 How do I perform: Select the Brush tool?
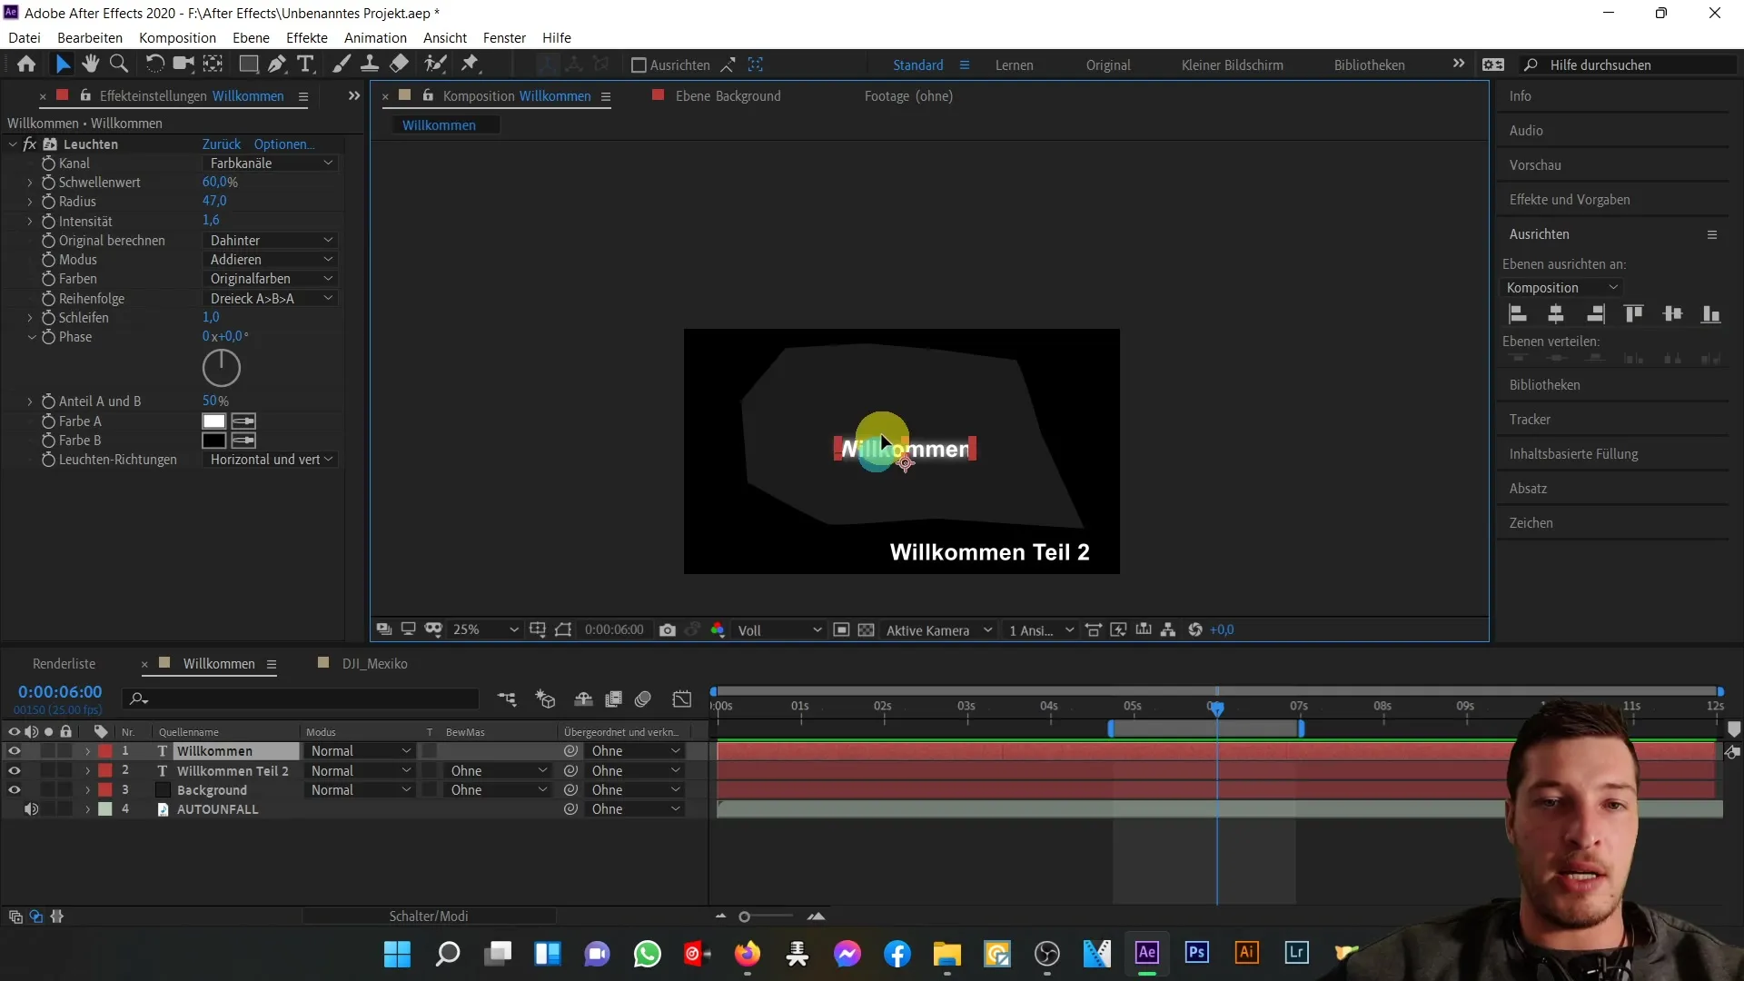point(342,64)
